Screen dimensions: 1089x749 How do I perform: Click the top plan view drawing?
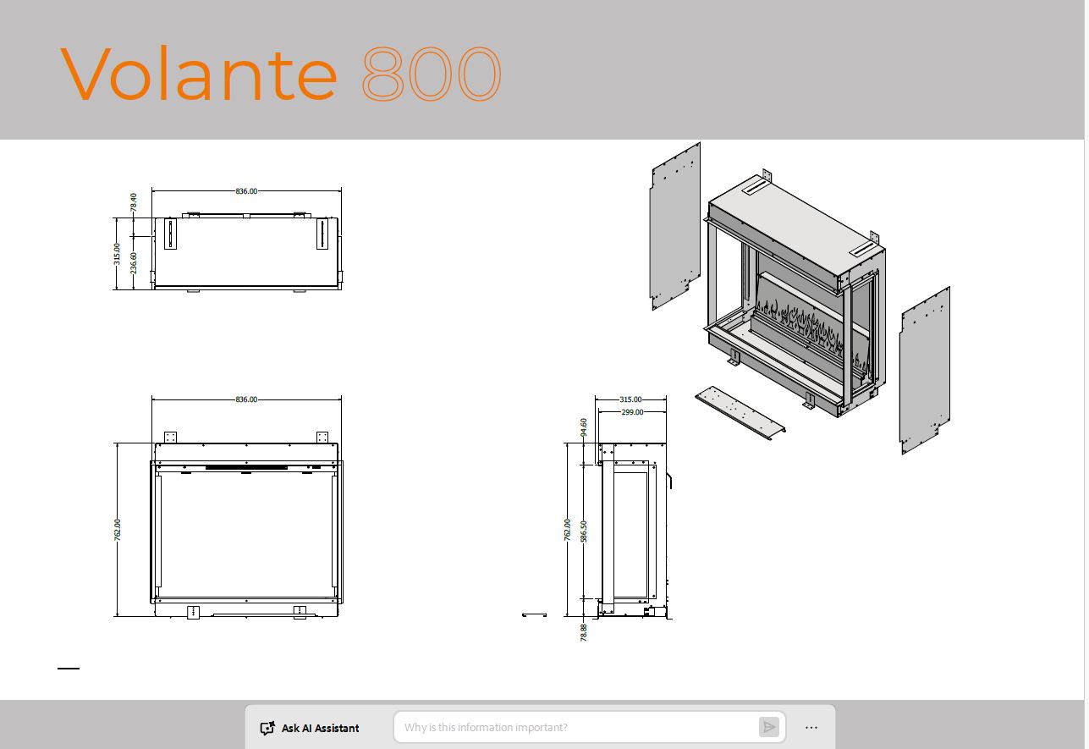245,250
